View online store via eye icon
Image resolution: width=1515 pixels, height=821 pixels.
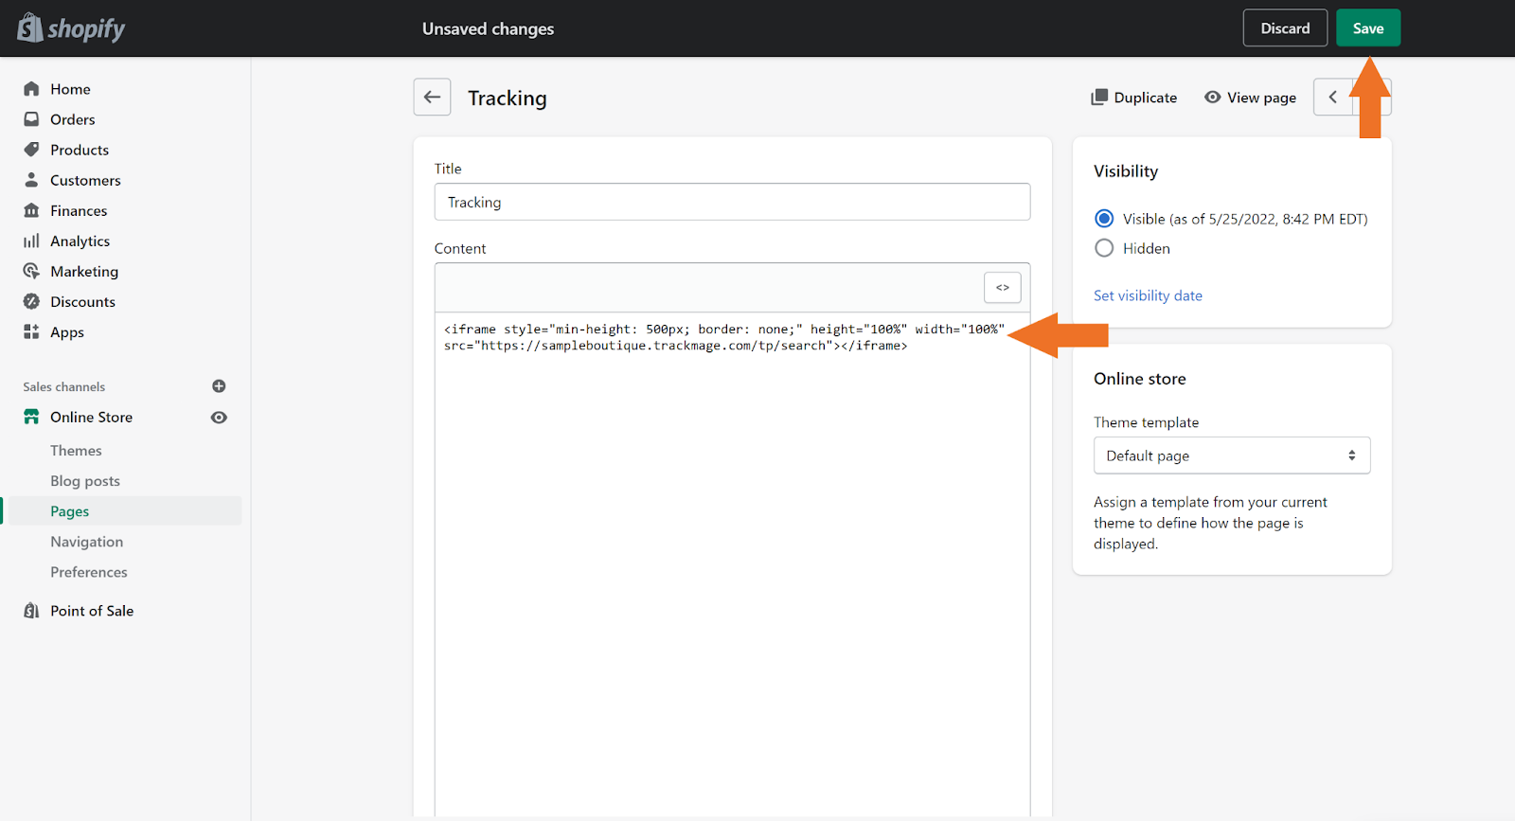coord(219,418)
